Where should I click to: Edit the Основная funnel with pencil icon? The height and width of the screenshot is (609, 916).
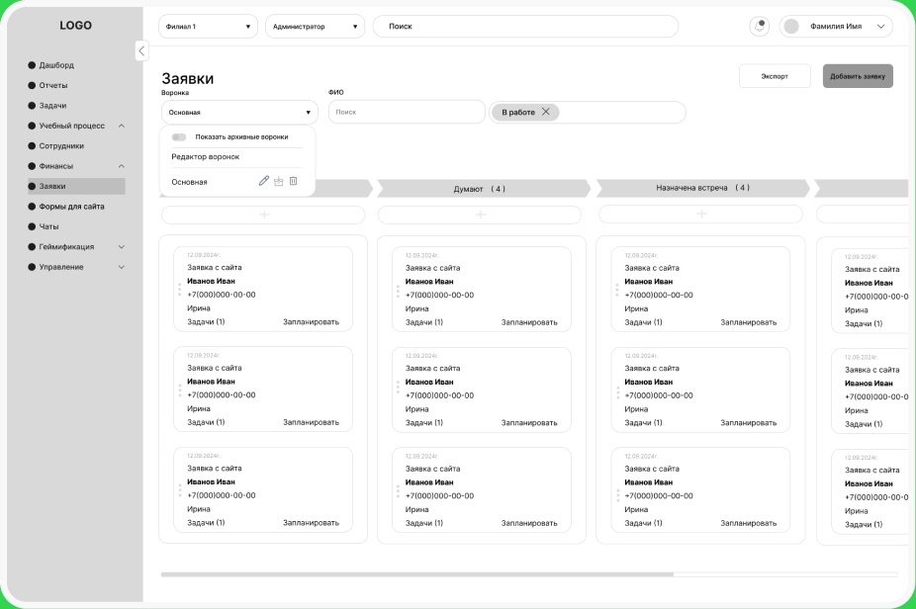264,181
